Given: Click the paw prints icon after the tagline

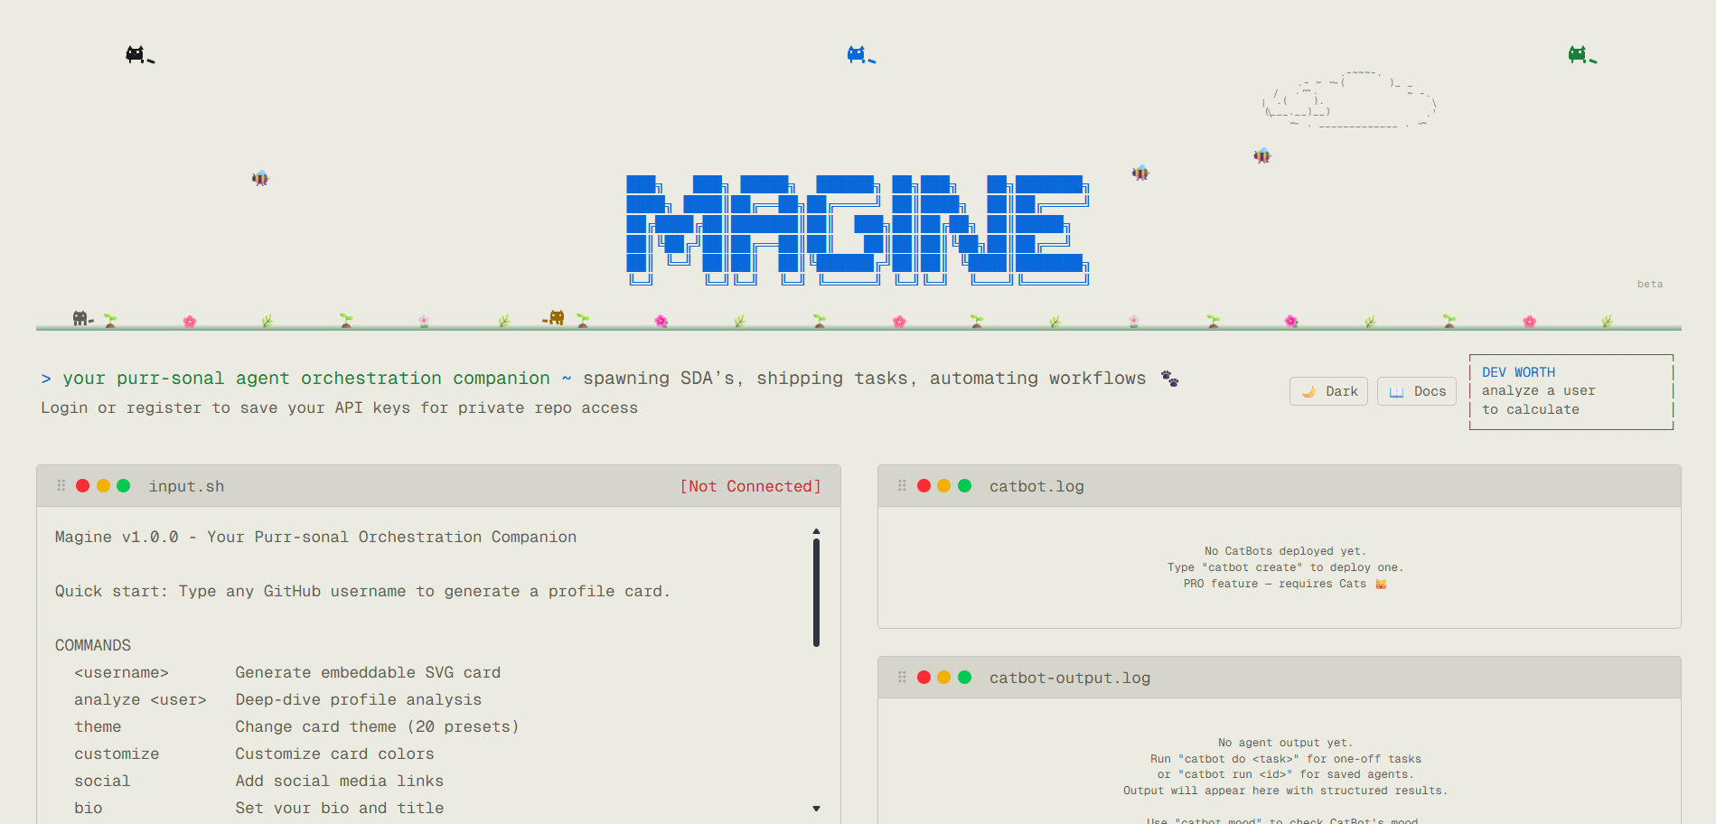Looking at the screenshot, I should tap(1169, 379).
